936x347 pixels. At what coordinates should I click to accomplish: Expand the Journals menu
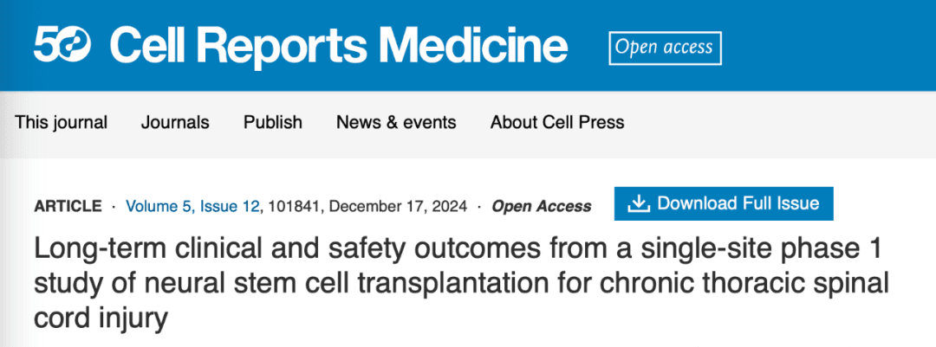pyautogui.click(x=175, y=122)
